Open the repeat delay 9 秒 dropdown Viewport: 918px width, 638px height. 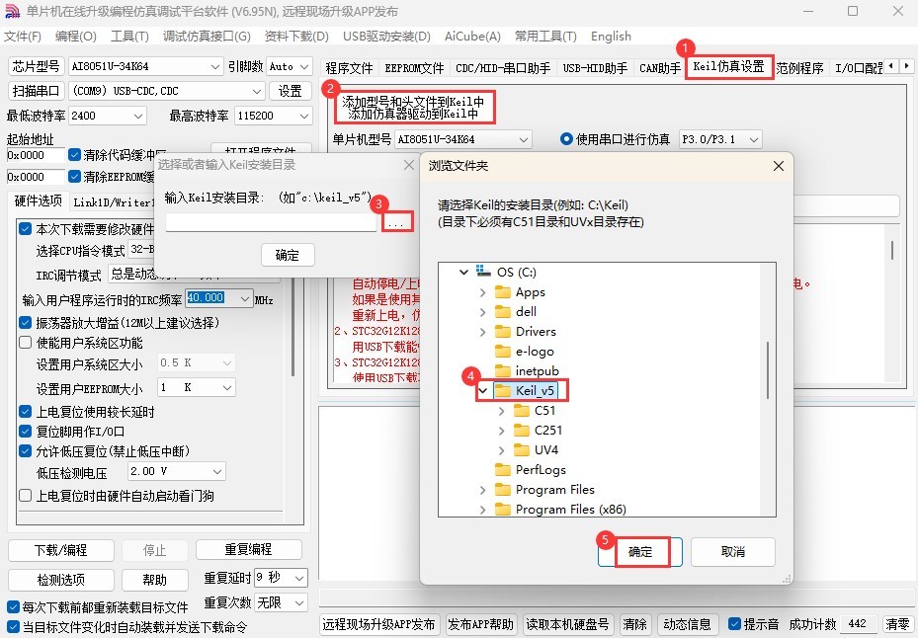point(281,579)
